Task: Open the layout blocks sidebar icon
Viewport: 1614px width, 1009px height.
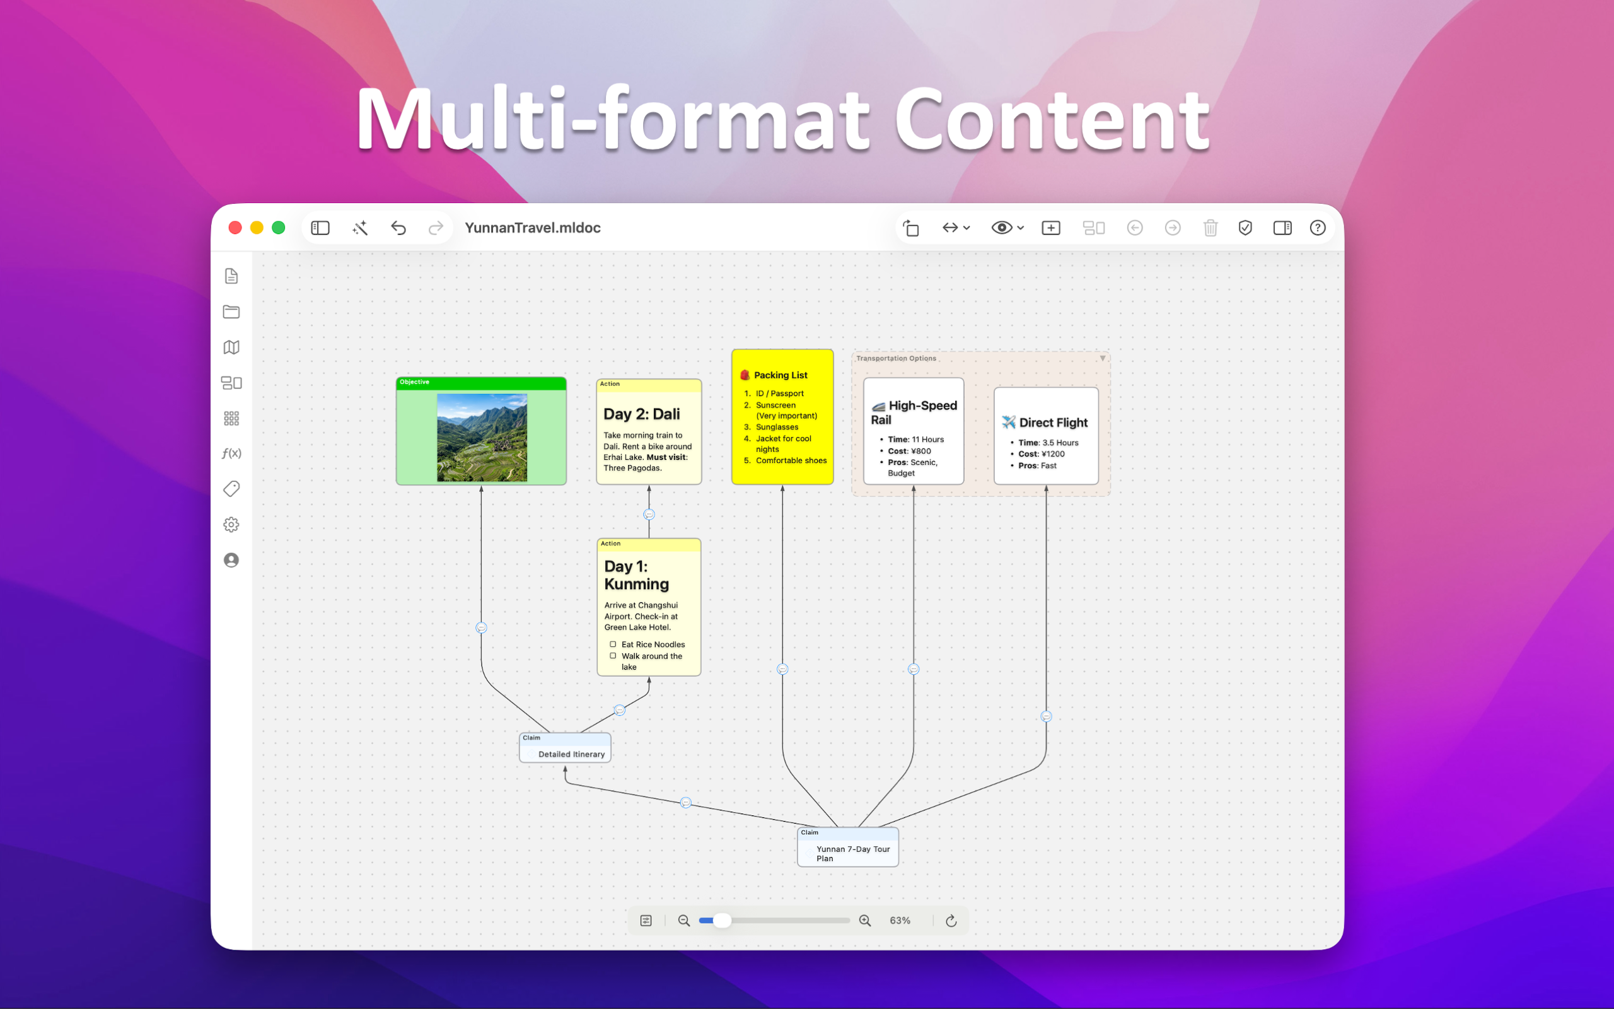Action: (x=231, y=382)
